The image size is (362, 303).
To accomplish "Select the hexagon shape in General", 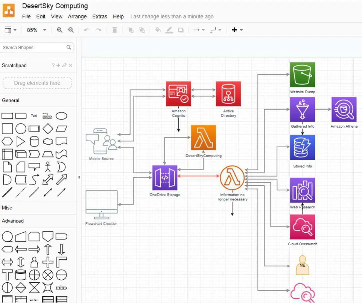I will pyautogui.click(x=7, y=142).
